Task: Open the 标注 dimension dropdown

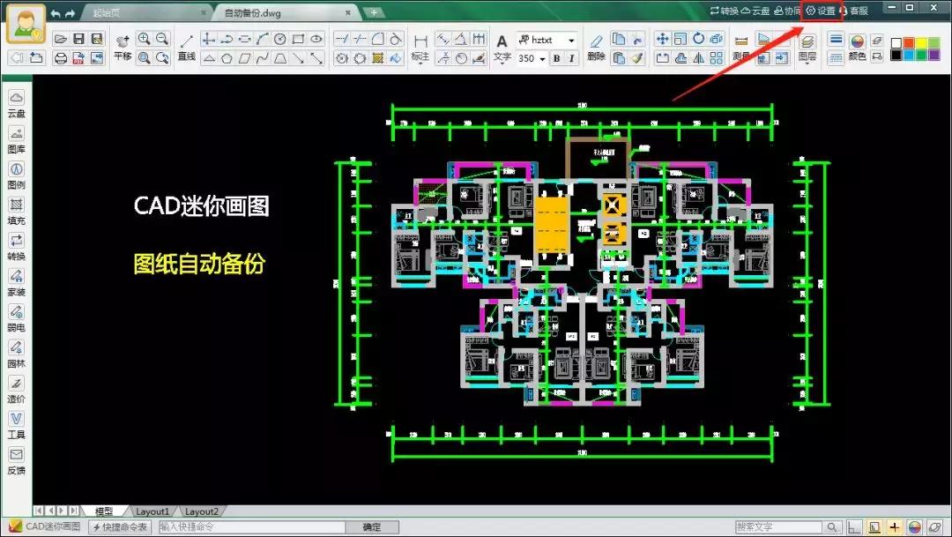Action: click(x=420, y=48)
